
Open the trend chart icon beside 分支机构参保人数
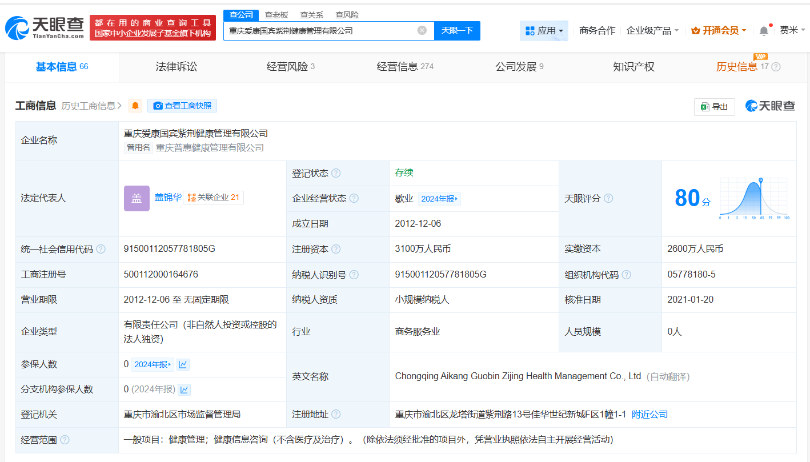coord(184,389)
